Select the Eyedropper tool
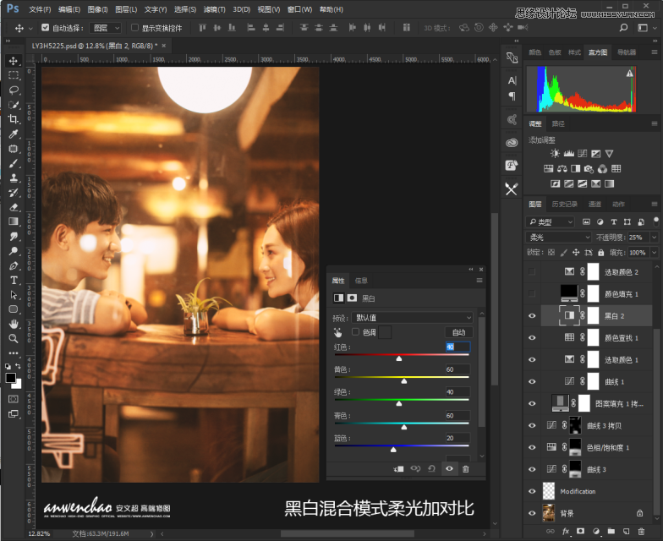Viewport: 663px width, 541px height. (14, 134)
